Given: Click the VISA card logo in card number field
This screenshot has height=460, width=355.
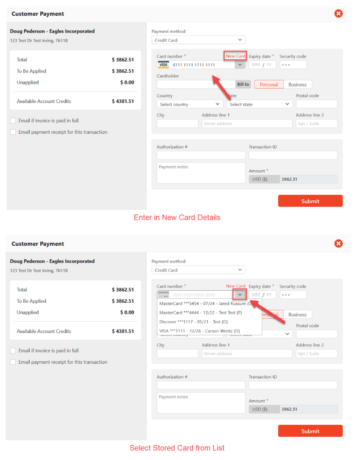Looking at the screenshot, I should (x=163, y=65).
